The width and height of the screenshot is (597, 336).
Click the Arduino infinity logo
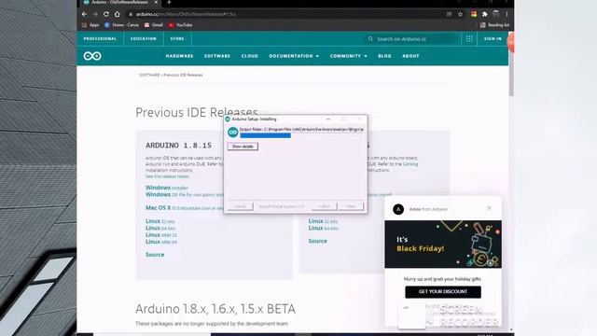(x=92, y=56)
